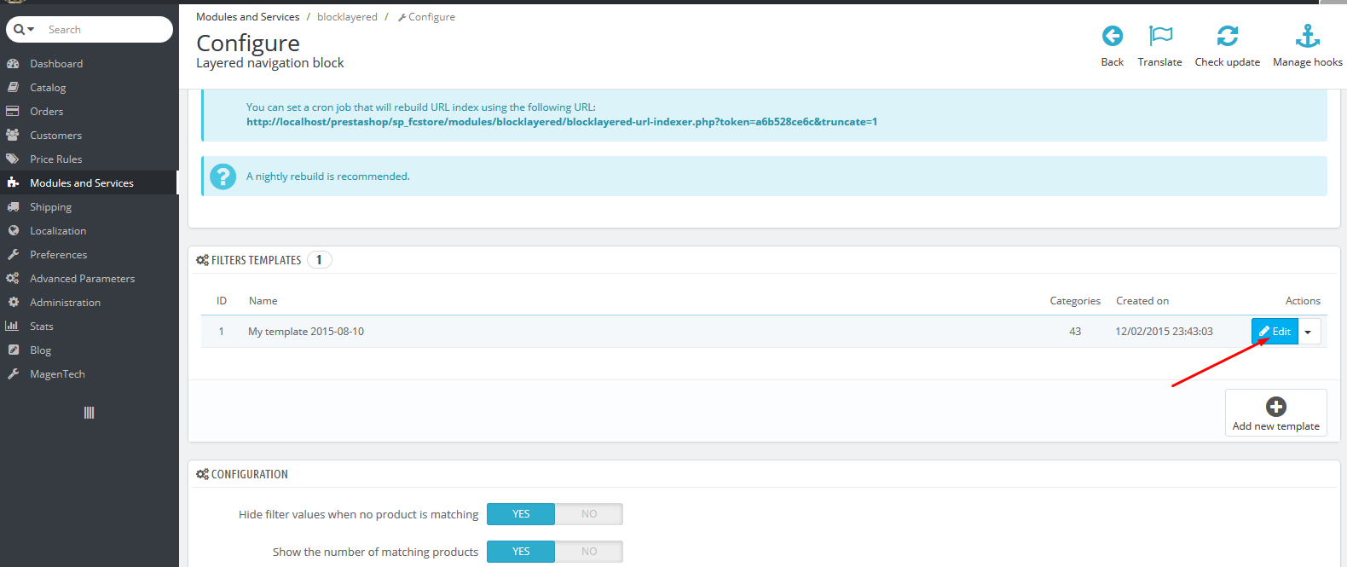Screen dimensions: 1347x567
Task: Set Show number of matching products to NO
Action: point(589,552)
